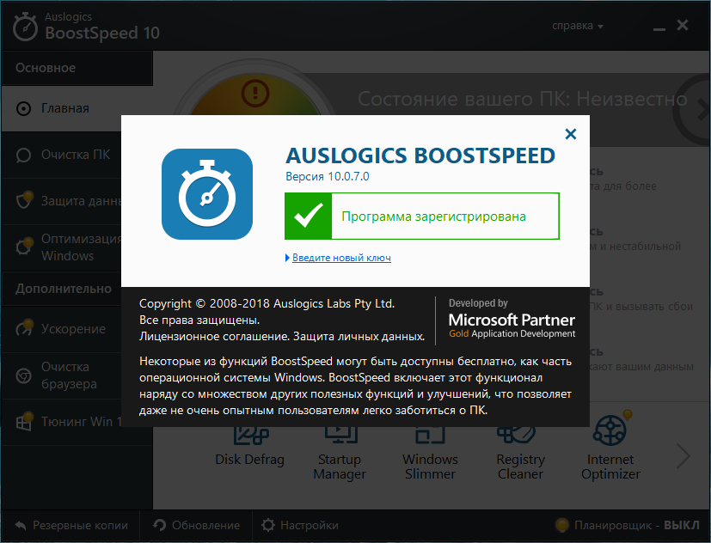
Task: Close the About BoostSpeed dialog
Action: 570,134
